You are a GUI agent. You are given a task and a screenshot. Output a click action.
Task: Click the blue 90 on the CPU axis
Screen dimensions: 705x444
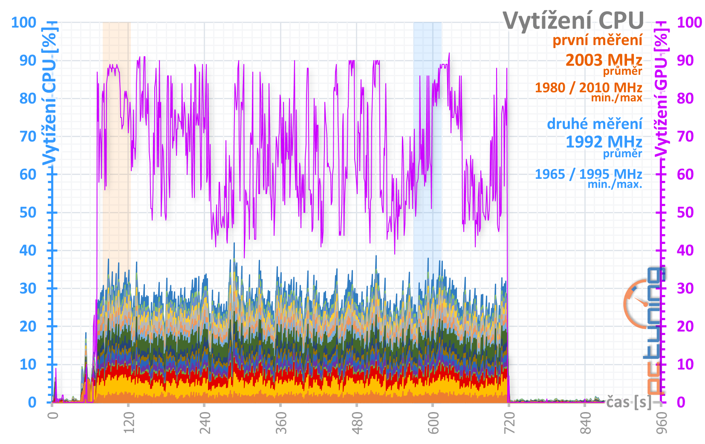(28, 60)
